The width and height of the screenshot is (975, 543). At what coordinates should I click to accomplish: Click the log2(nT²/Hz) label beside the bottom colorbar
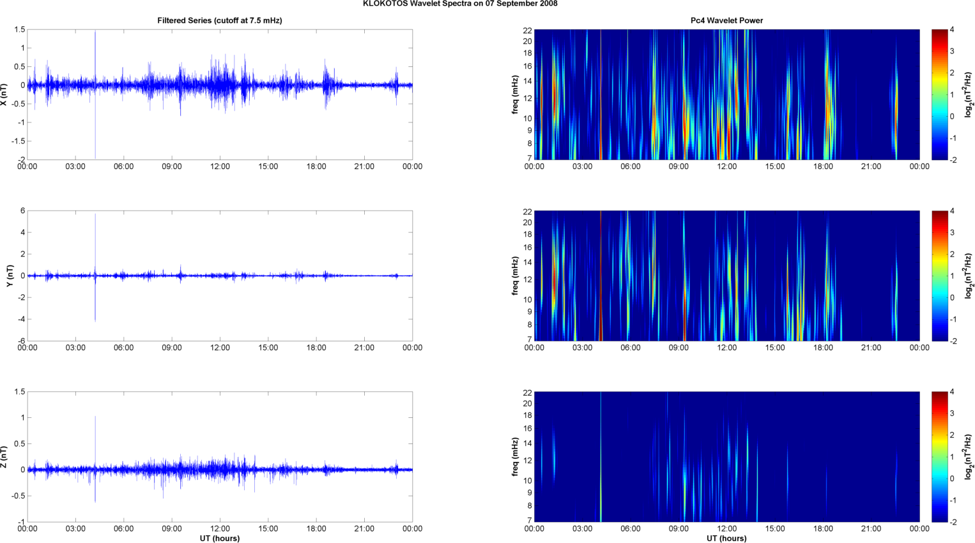(969, 457)
